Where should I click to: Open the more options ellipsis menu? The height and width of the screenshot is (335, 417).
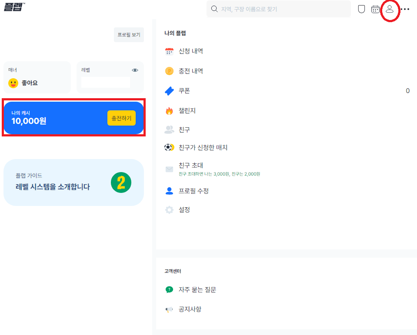[405, 9]
